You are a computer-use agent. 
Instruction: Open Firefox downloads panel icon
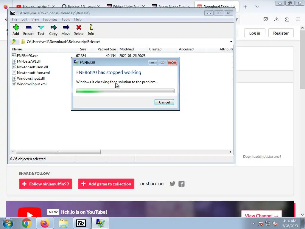[276, 19]
